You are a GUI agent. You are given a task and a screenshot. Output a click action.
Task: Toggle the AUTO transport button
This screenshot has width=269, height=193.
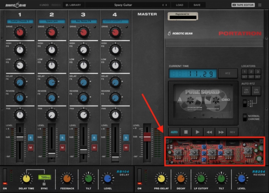[174, 132]
